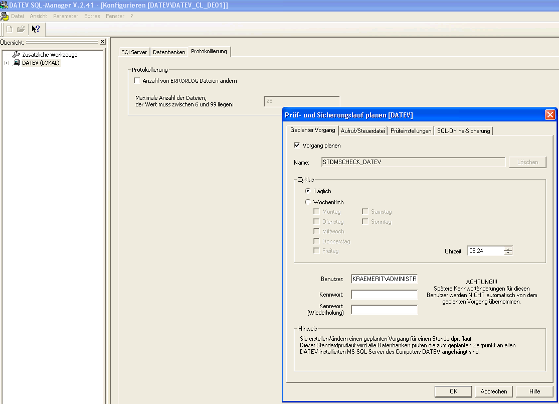
Task: Close the Prüf- und Sicherungslauf dialog
Action: coord(550,115)
